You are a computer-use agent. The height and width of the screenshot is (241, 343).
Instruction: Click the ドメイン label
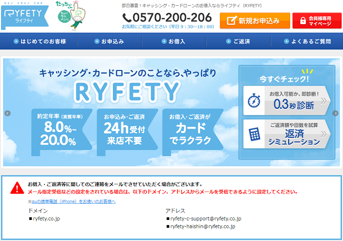(38, 210)
